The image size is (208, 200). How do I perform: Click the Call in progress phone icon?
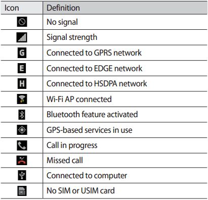tap(22, 145)
